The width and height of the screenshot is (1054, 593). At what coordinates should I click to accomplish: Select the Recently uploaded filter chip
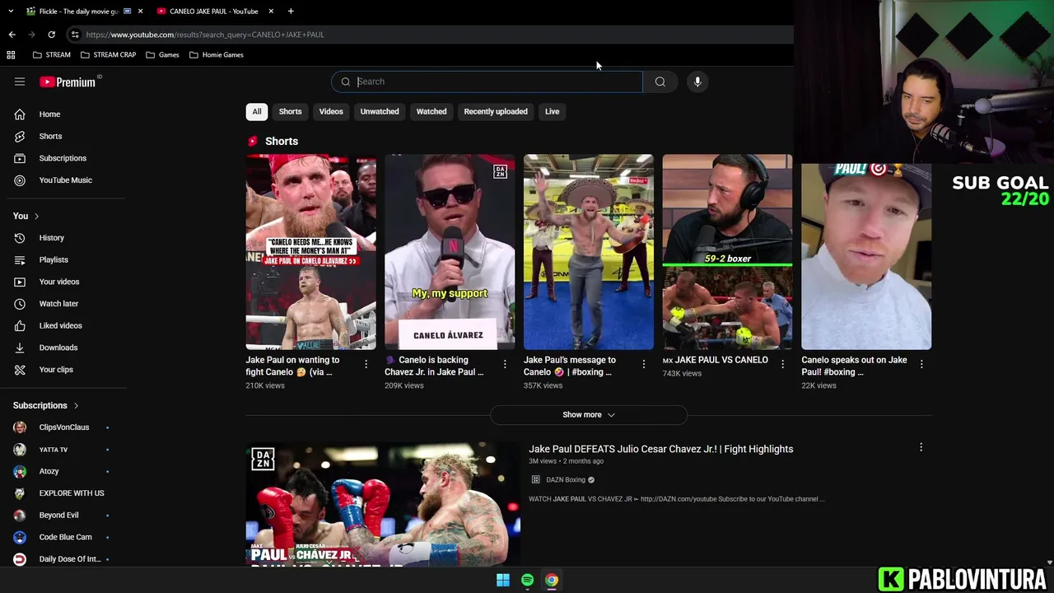(496, 112)
